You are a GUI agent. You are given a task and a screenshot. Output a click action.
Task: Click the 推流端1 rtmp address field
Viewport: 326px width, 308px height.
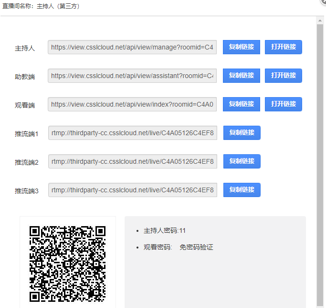point(133,133)
